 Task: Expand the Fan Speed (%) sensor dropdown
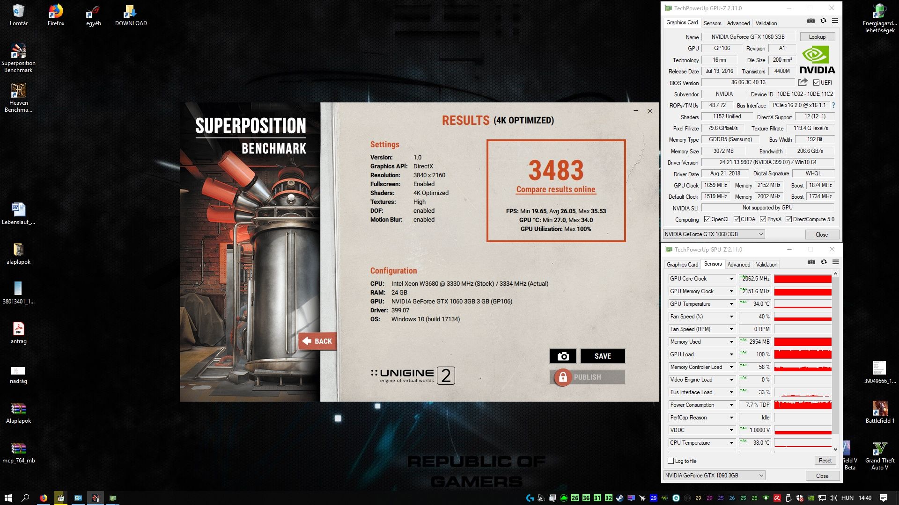[x=731, y=317]
